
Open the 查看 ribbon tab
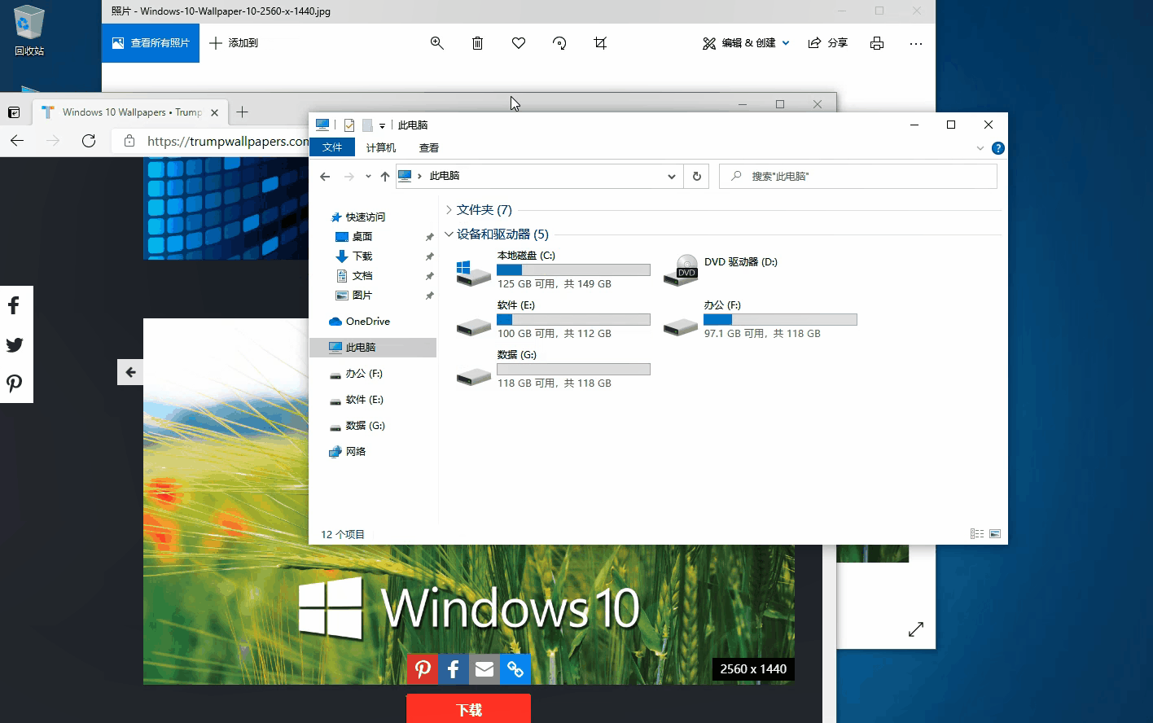pos(429,147)
